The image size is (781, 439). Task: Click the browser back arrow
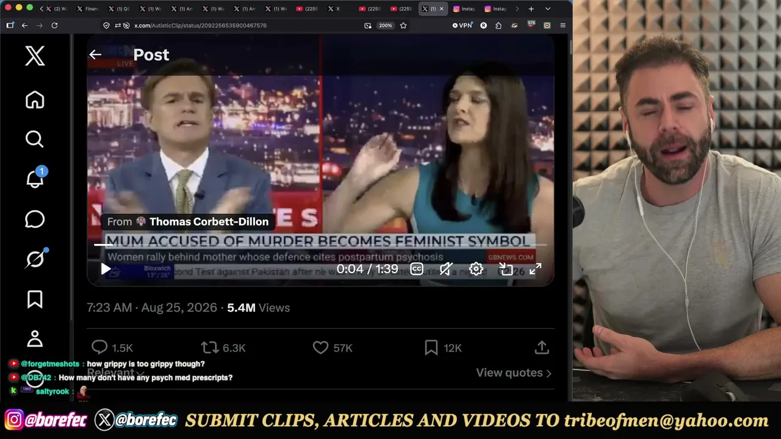pos(24,26)
